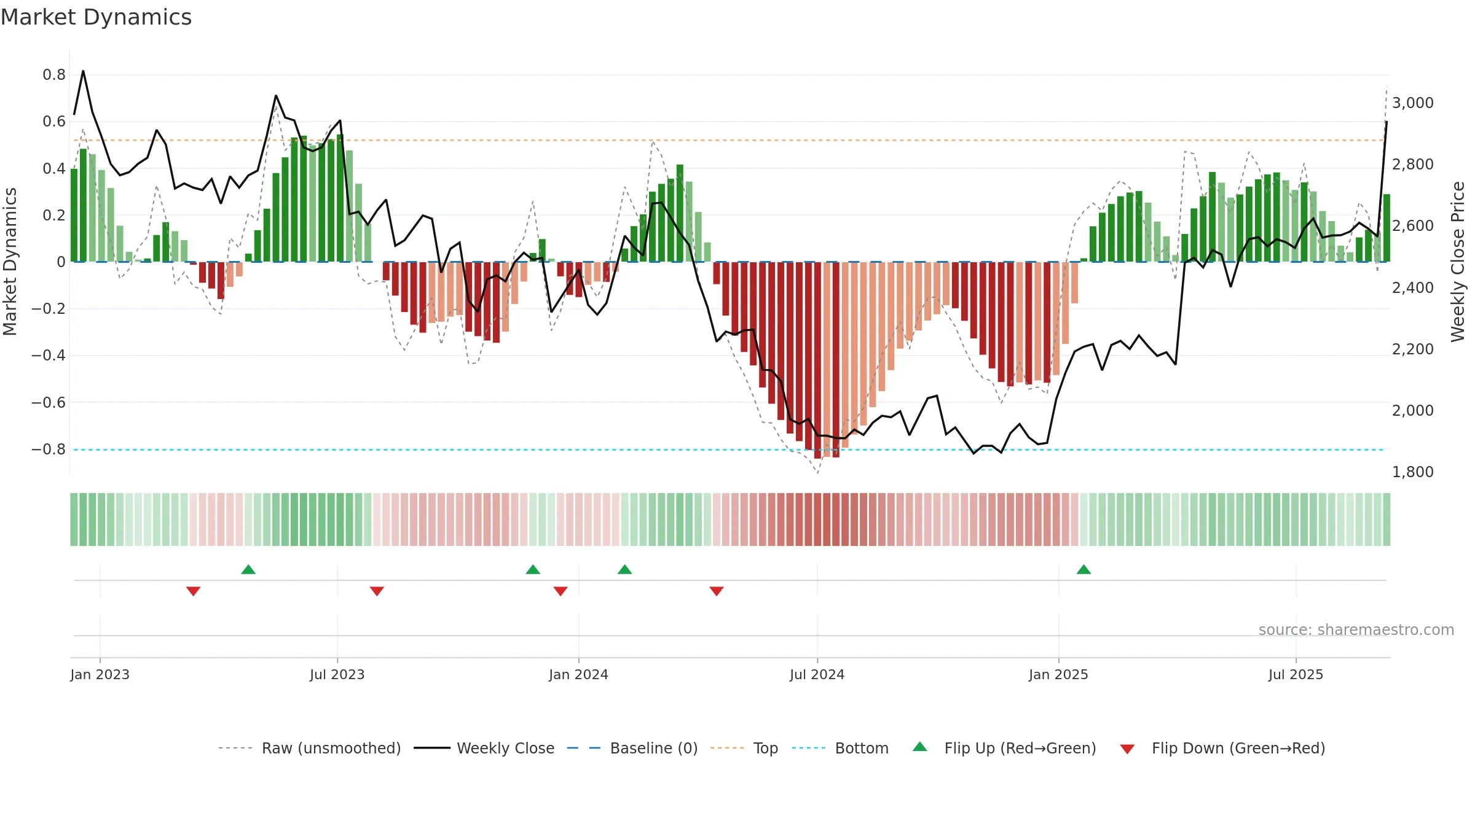Toggle the Raw (unsmoothed) legend entry
Screen dimensions: 1475x829
point(310,748)
